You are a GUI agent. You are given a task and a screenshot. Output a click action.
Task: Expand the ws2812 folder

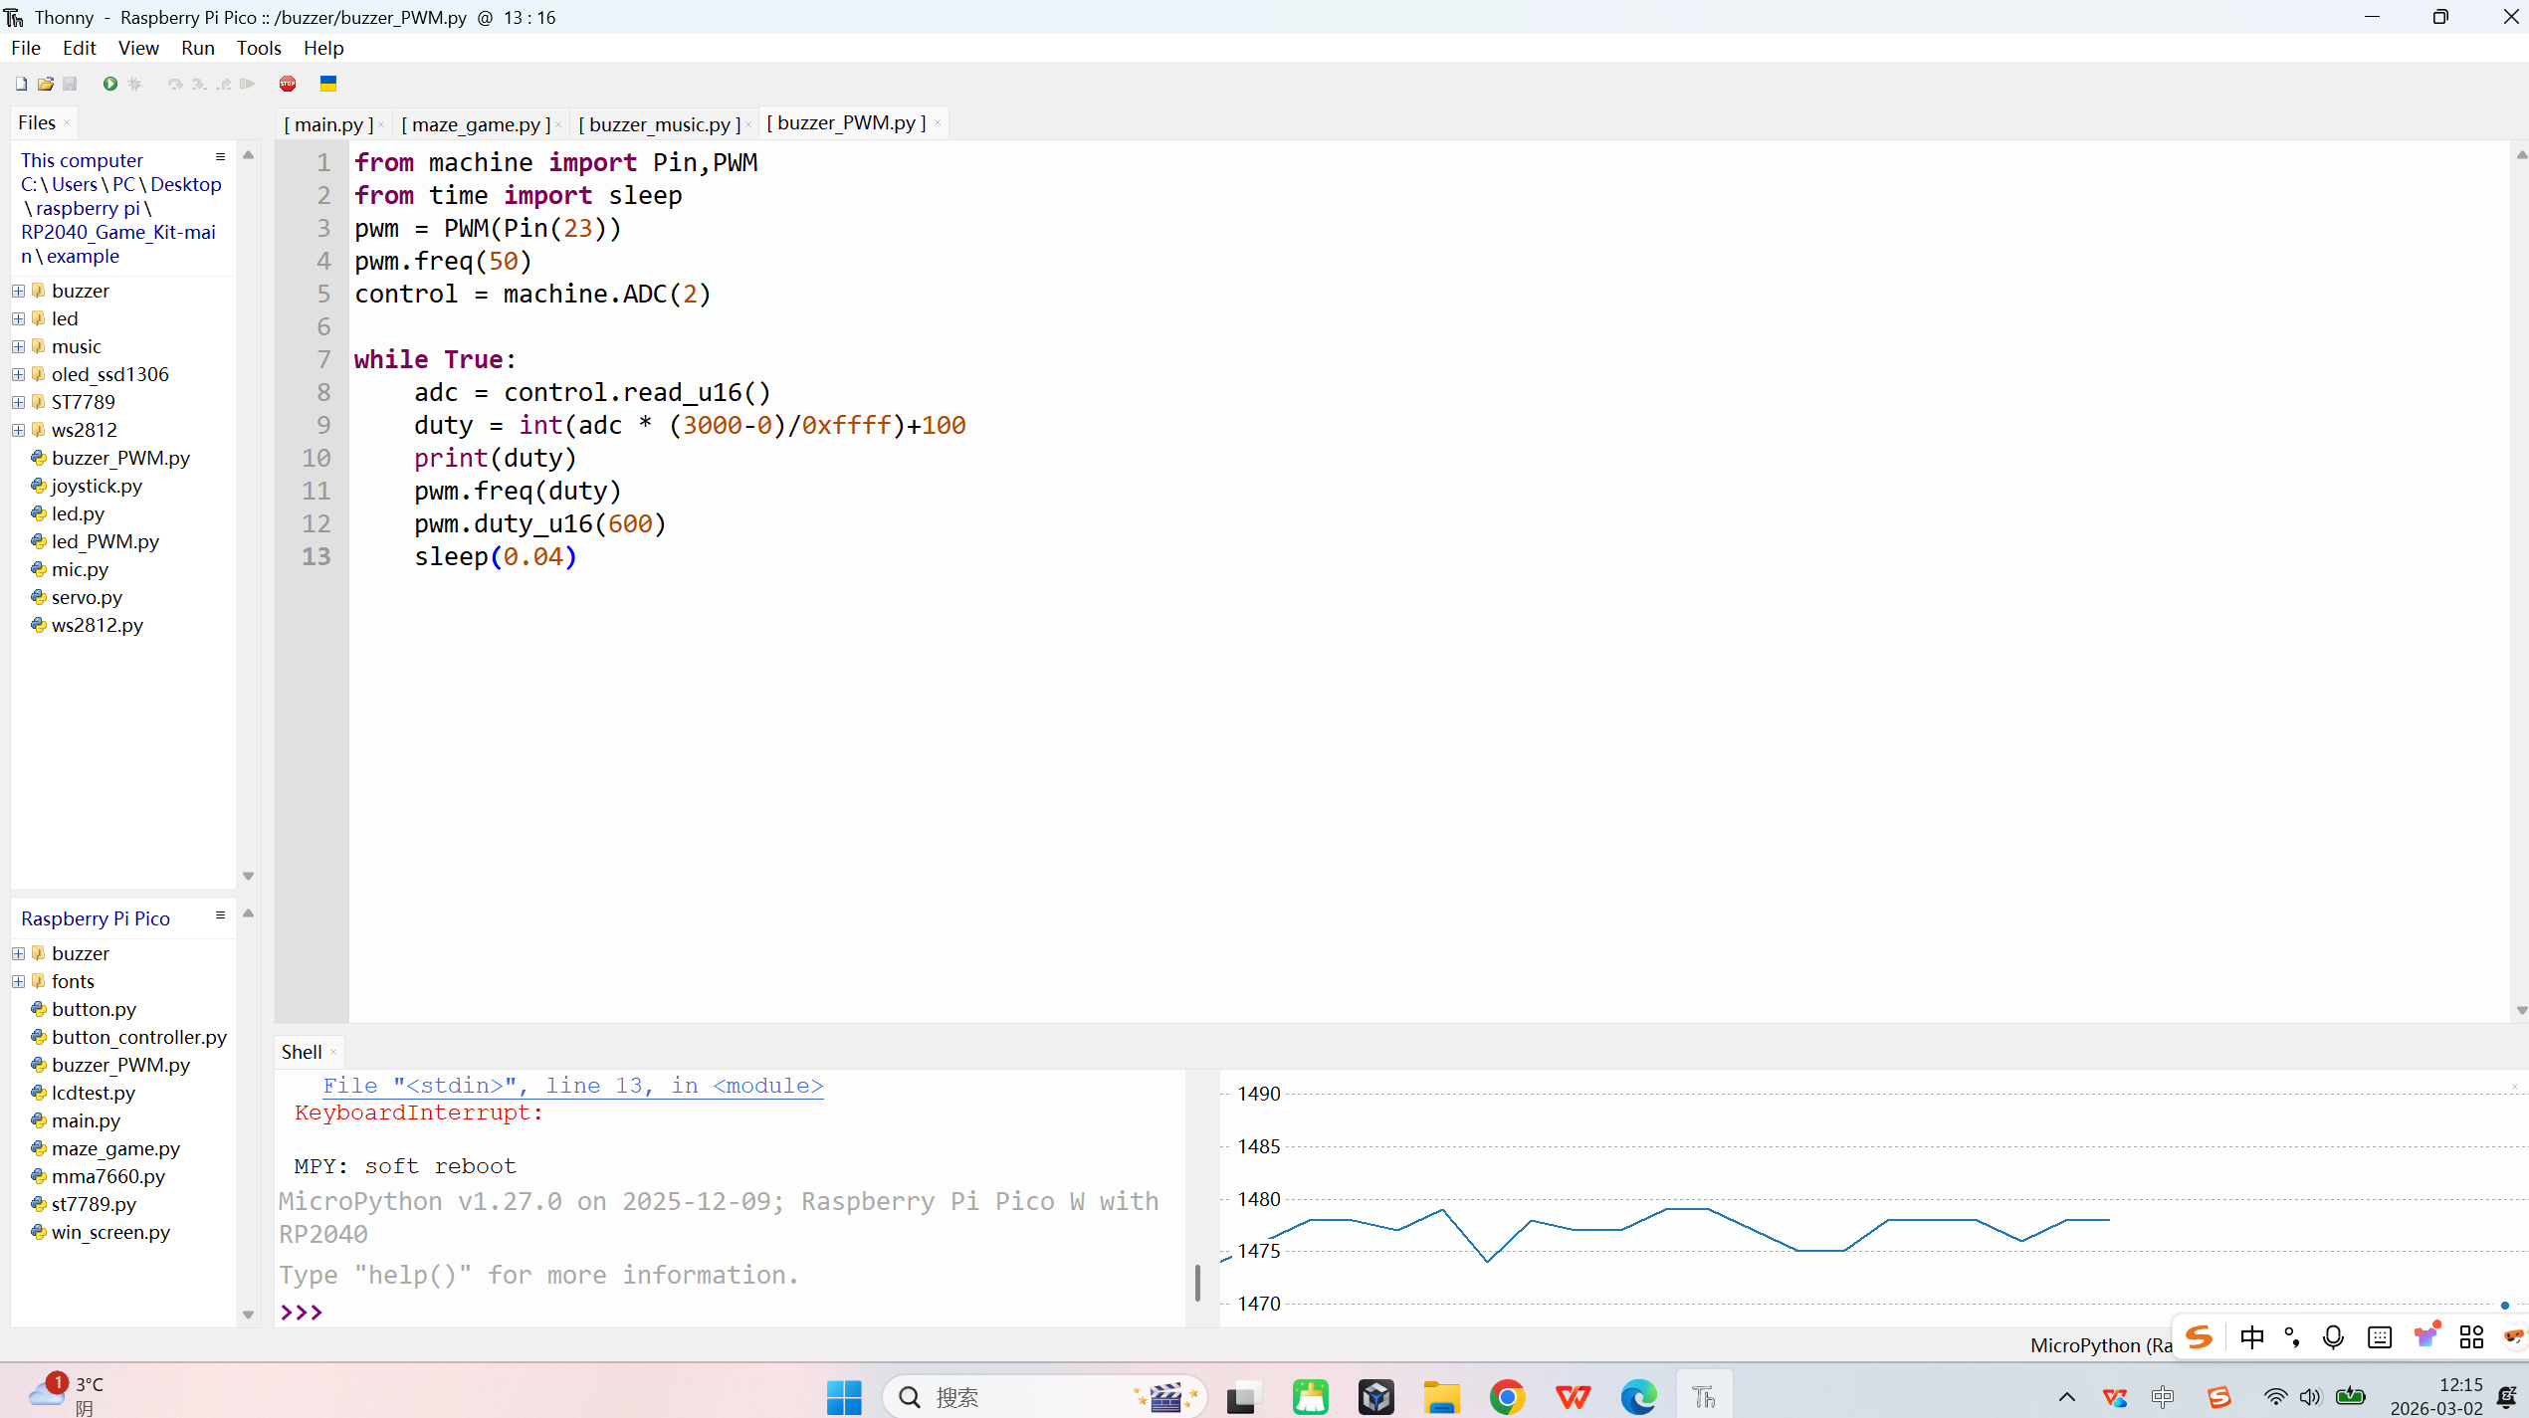point(18,430)
